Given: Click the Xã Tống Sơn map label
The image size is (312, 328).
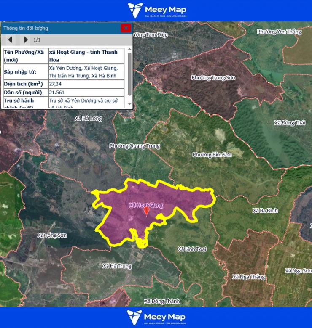Looking at the screenshot, I should [52, 235].
